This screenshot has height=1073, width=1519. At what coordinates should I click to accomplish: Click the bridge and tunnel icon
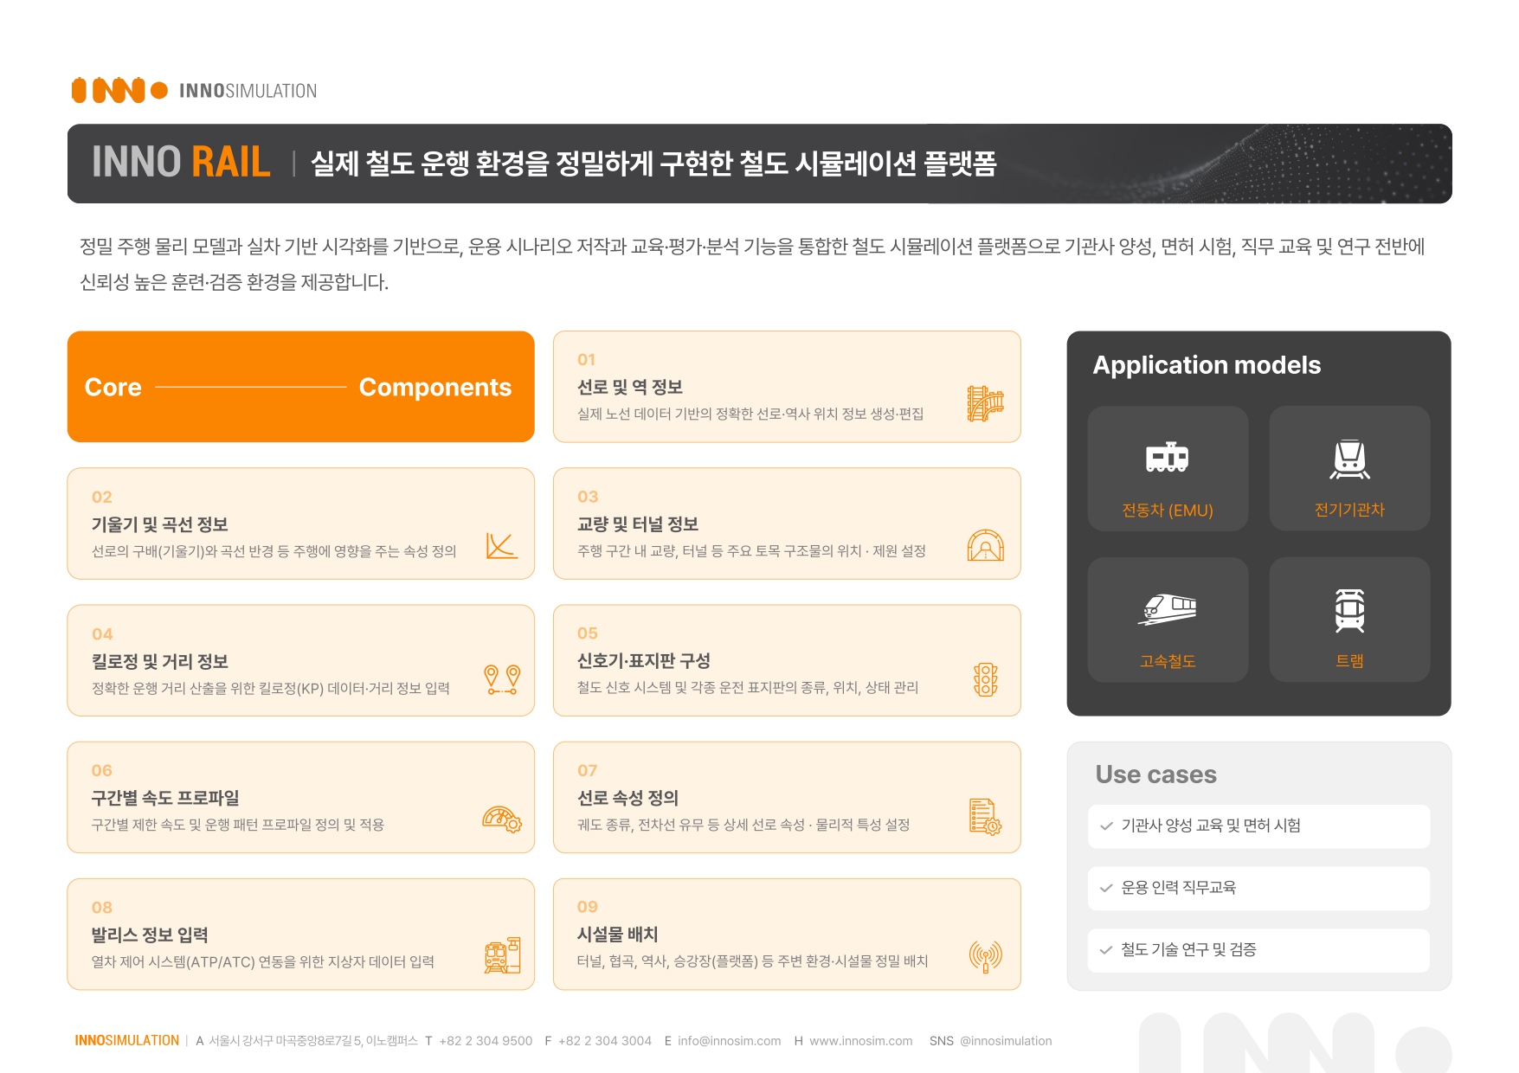coord(985,545)
